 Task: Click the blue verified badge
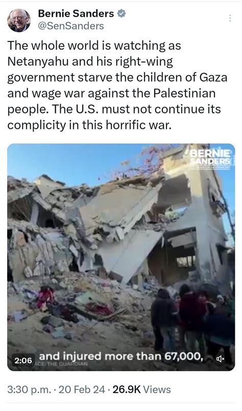(x=122, y=14)
